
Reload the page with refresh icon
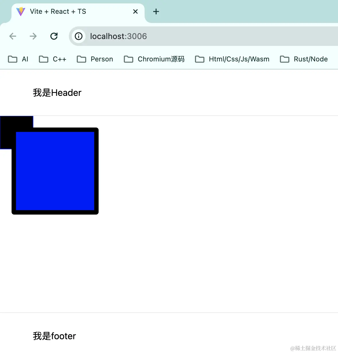pos(54,36)
